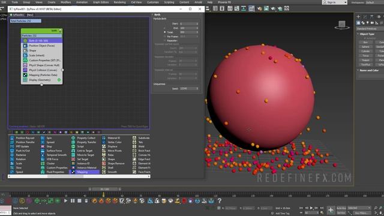Select the Spin operator
The image size is (384, 216).
pyautogui.click(x=49, y=138)
